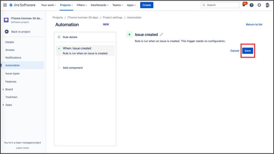The width and height of the screenshot is (274, 154).
Task: Click the green plus Issue created icon
Action: coord(129,34)
